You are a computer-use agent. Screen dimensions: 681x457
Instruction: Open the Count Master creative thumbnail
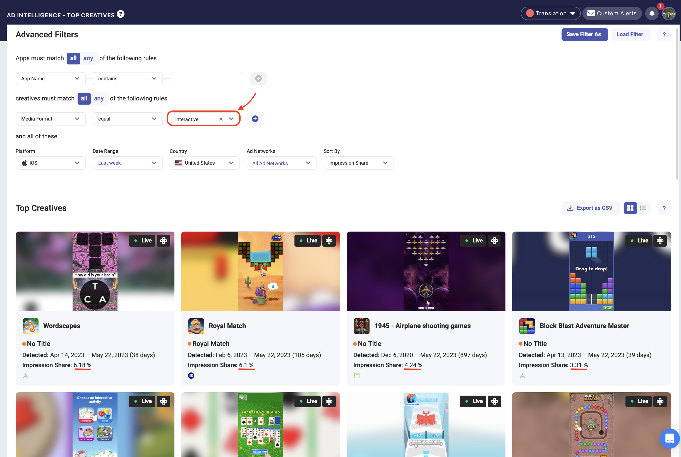tap(426, 425)
